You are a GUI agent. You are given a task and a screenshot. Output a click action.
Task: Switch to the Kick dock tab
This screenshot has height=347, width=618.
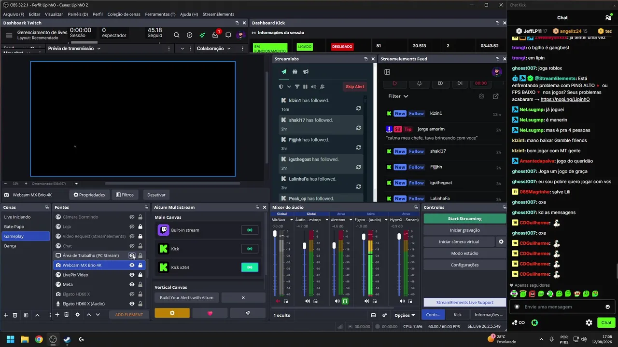click(x=458, y=315)
